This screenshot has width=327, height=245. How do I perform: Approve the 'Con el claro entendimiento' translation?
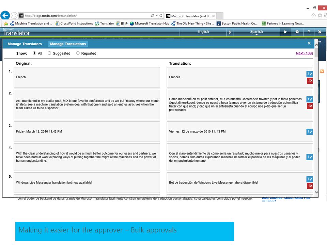(310, 157)
